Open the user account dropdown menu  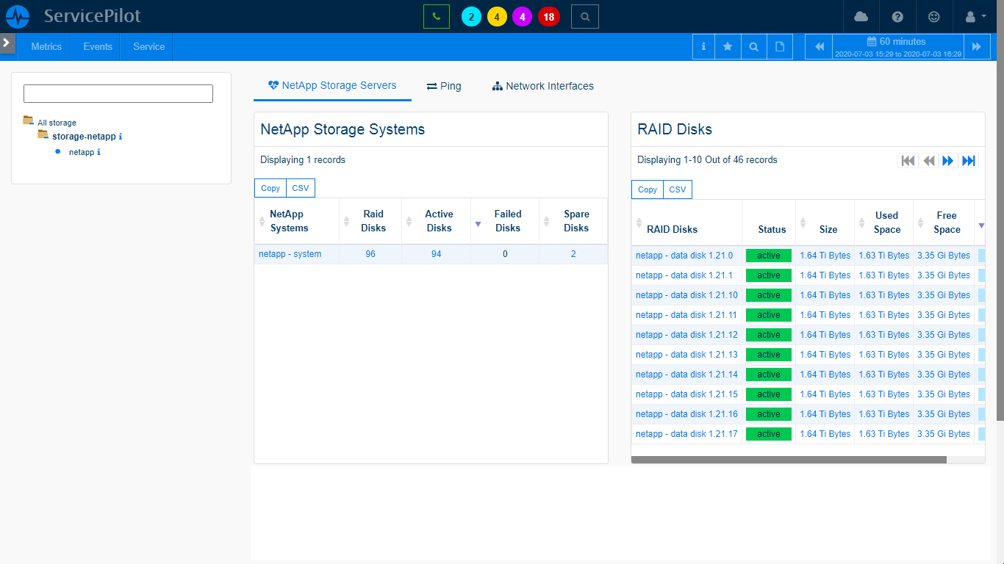(972, 16)
